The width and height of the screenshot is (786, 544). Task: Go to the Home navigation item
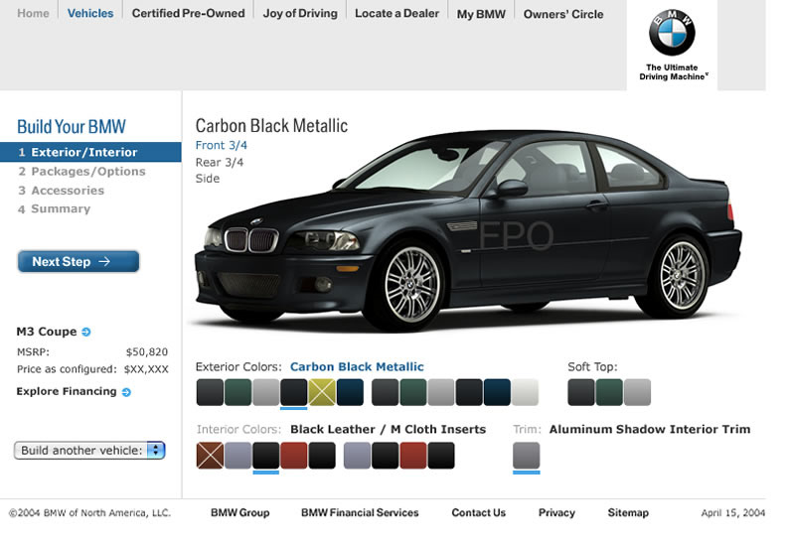[33, 14]
